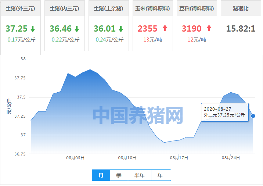The width and height of the screenshot is (263, 186).
Task: Switch chart range to 季
Action: click(x=119, y=176)
